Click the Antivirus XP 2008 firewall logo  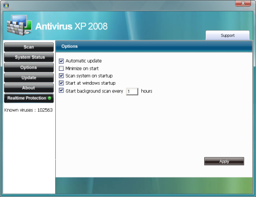19,25
